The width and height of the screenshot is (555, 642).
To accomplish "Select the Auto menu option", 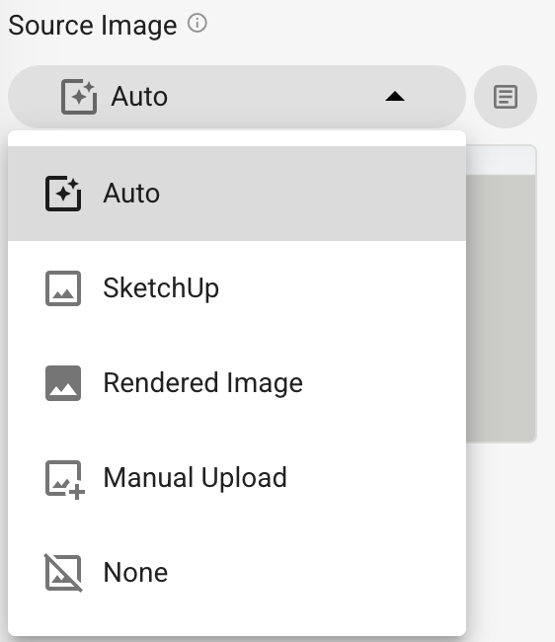I will 237,194.
